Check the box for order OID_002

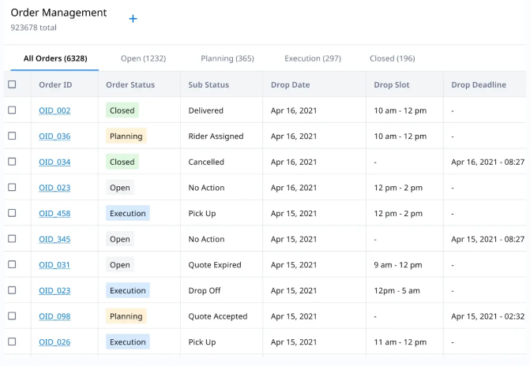pos(12,110)
